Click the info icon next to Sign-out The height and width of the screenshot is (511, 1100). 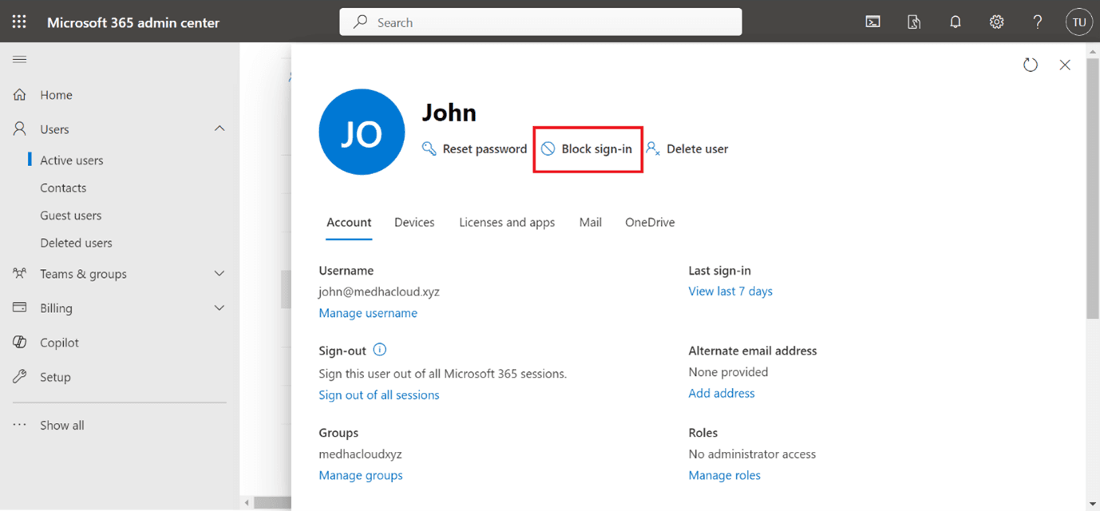pos(379,350)
